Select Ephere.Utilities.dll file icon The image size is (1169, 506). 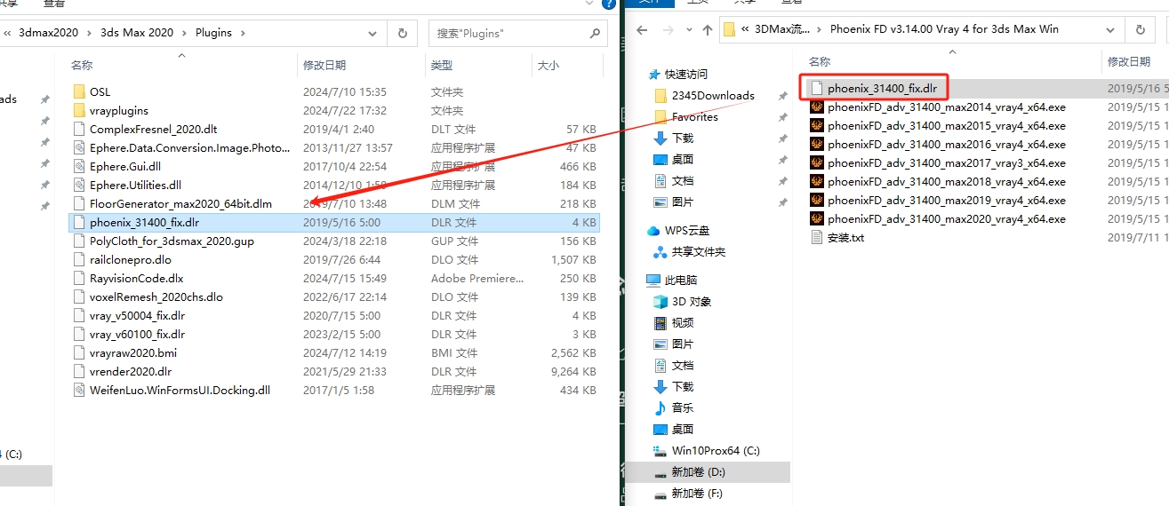point(78,185)
